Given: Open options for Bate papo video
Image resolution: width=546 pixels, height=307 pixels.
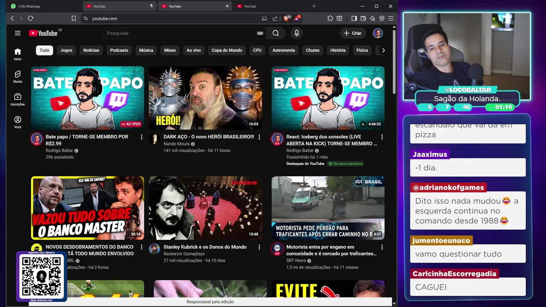Looking at the screenshot, I should point(142,137).
